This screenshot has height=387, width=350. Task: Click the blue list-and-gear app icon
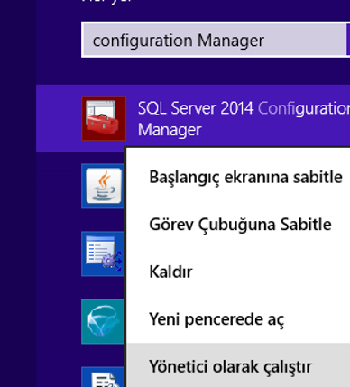pos(103,253)
